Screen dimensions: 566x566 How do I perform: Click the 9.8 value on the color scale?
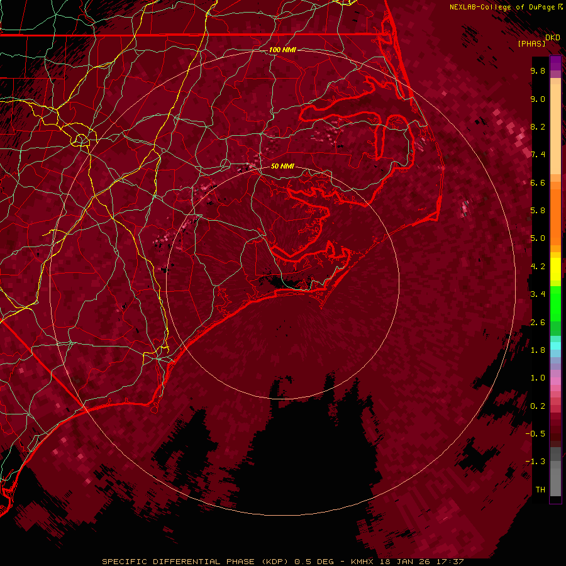pos(538,70)
